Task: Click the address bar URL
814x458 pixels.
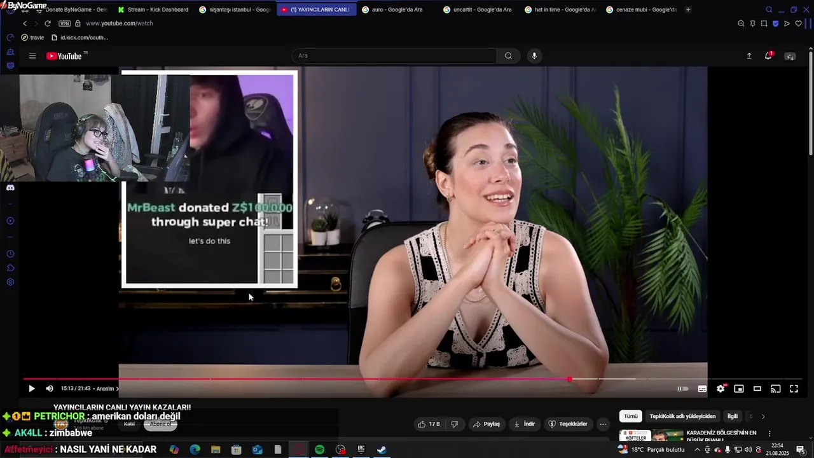Action: tap(119, 24)
